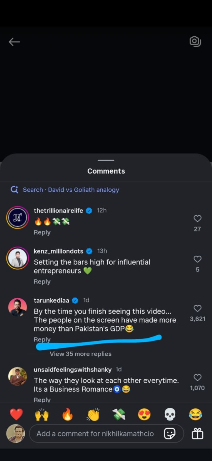The image size is (212, 461).
Task: Open the David vs Goliath analogy search suggestion
Action: click(x=83, y=190)
